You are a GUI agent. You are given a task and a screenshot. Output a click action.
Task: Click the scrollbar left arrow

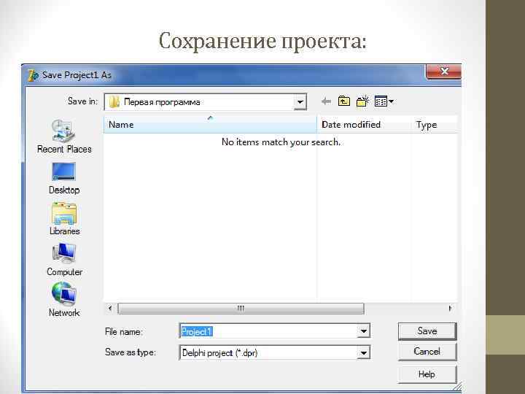point(110,308)
